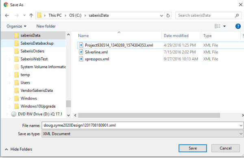
Task: Click the horizontal scrollbar in file list
Action: click(x=149, y=115)
